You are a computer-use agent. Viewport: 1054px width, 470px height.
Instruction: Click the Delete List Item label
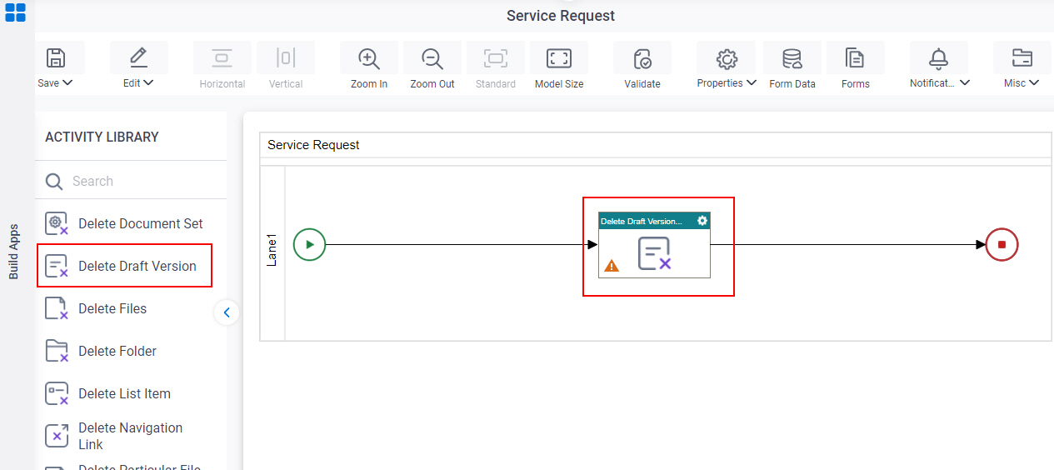(124, 393)
